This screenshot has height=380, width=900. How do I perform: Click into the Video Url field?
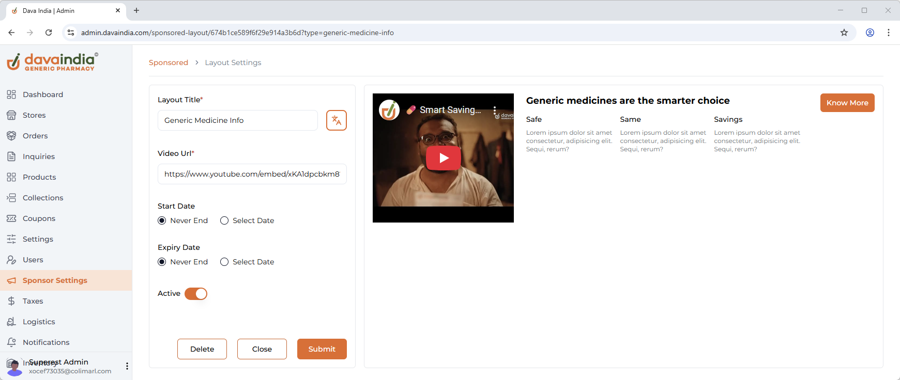pos(252,174)
